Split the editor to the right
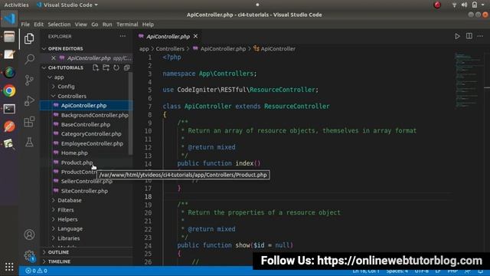 469,36
